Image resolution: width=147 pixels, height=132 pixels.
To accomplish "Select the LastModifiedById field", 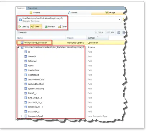I will tap(36, 84).
